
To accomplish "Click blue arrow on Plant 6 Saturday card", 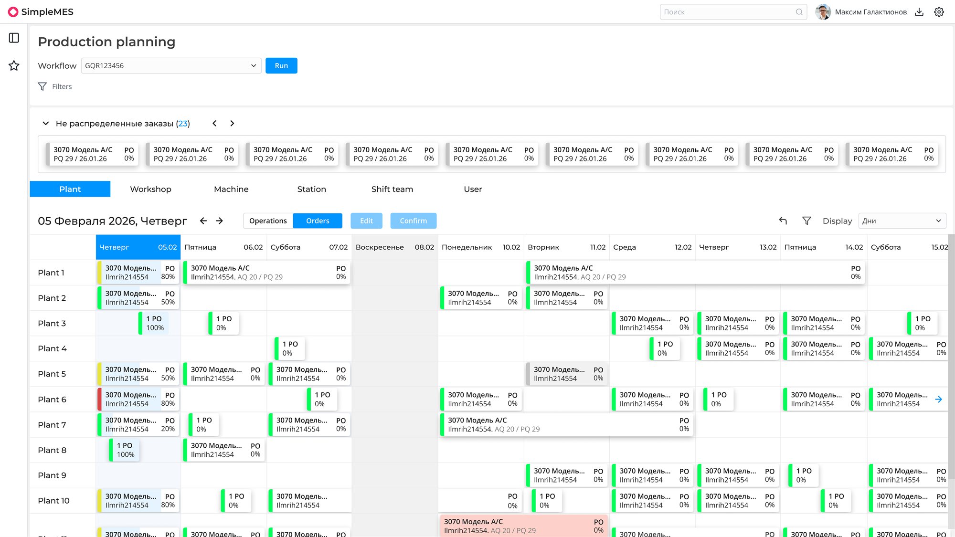I will (938, 400).
